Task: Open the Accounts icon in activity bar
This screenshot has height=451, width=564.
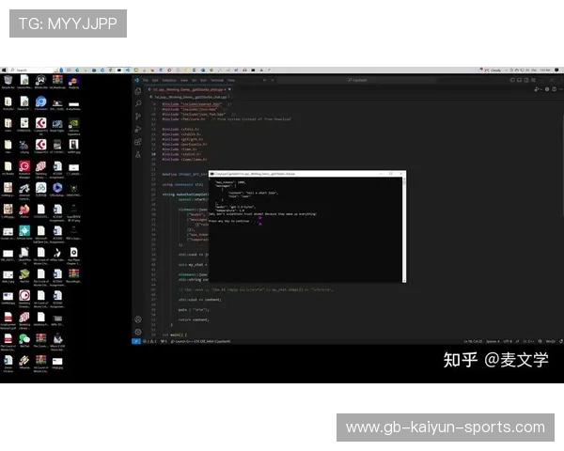Action: (x=137, y=319)
